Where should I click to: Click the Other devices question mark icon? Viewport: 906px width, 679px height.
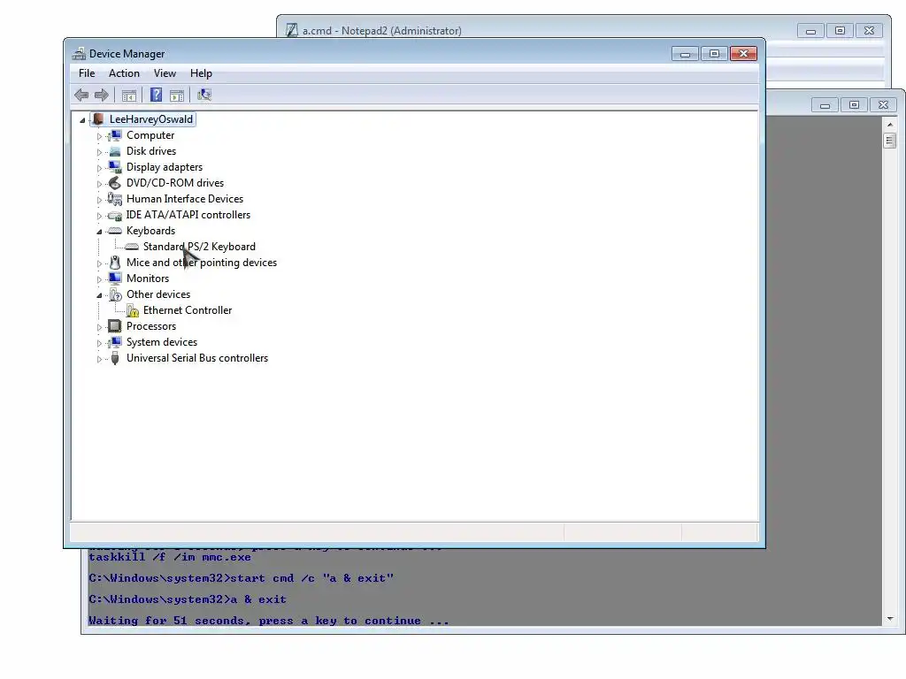coord(115,294)
